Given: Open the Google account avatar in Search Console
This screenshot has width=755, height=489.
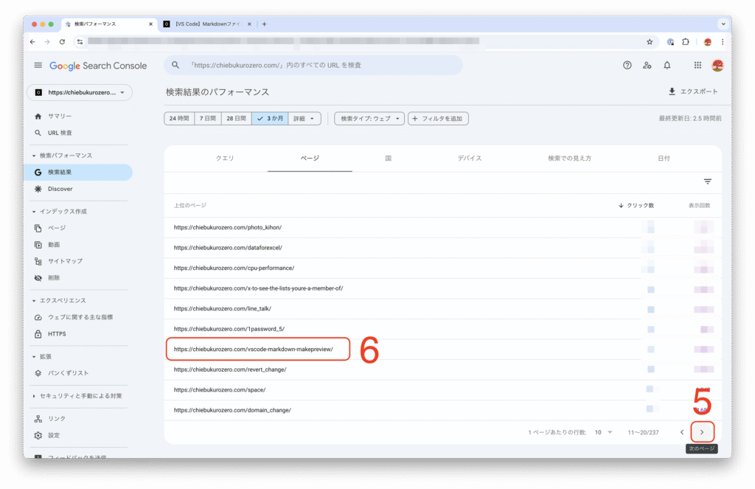Looking at the screenshot, I should pyautogui.click(x=717, y=65).
